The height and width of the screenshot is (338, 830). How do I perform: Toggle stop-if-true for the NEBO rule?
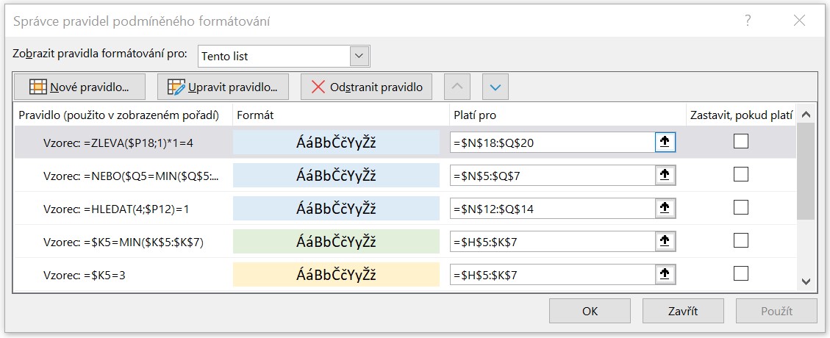741,174
